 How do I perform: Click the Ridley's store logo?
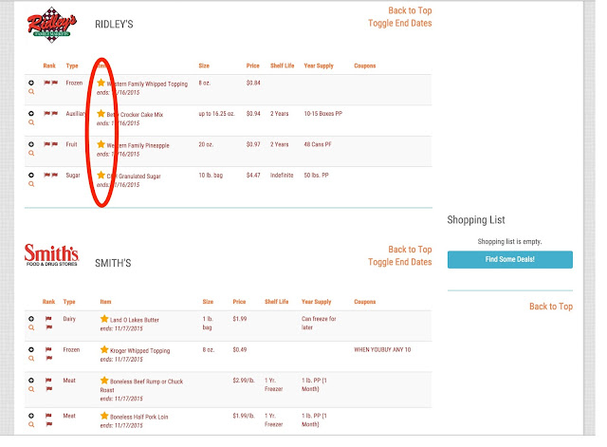pyautogui.click(x=51, y=25)
